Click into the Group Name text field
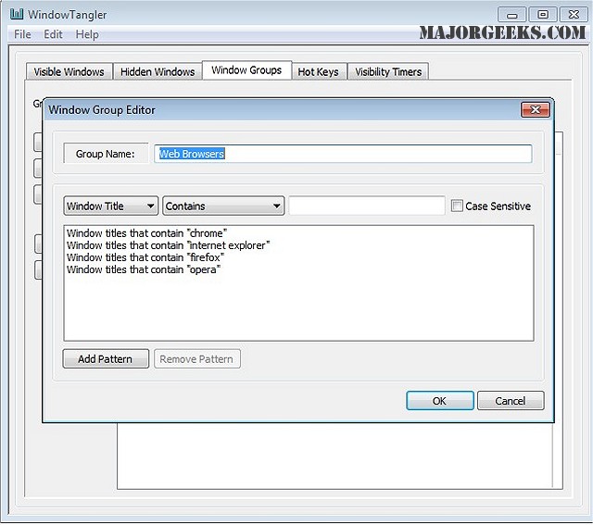593x525 pixels. [x=343, y=154]
